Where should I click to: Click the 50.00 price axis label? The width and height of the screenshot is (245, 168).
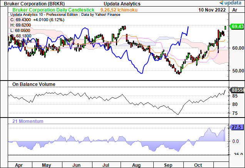tap(238, 71)
